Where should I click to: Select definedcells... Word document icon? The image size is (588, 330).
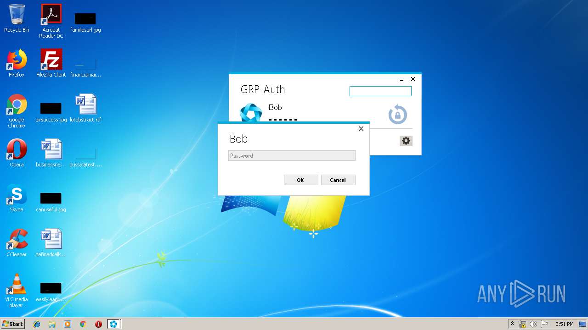[x=51, y=243]
